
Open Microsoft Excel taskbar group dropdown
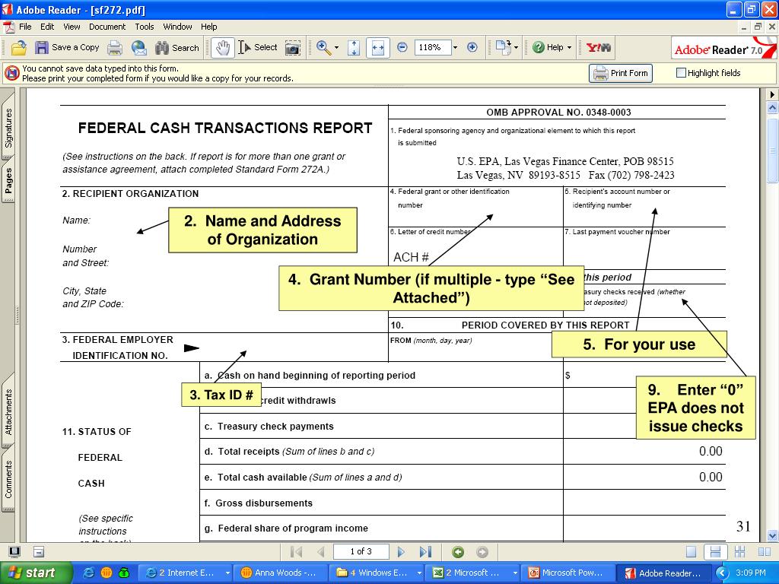pyautogui.click(x=515, y=573)
